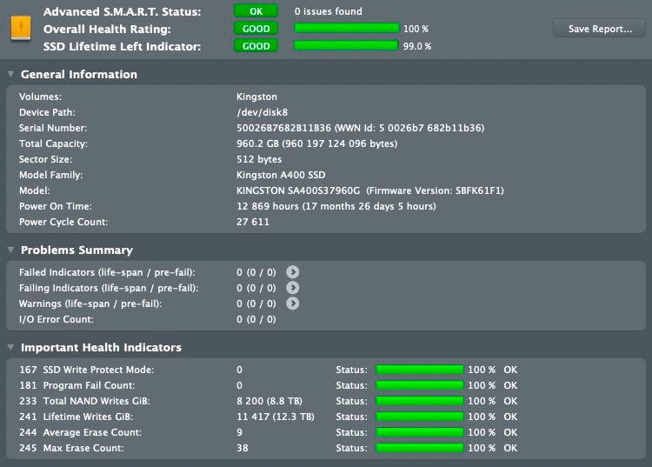
Task: Collapse the General Information section
Action: click(x=10, y=74)
